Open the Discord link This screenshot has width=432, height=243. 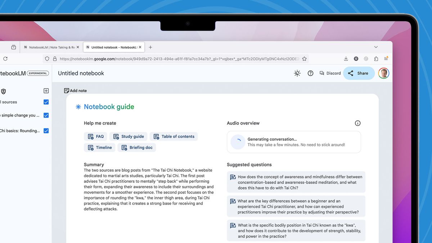[330, 73]
